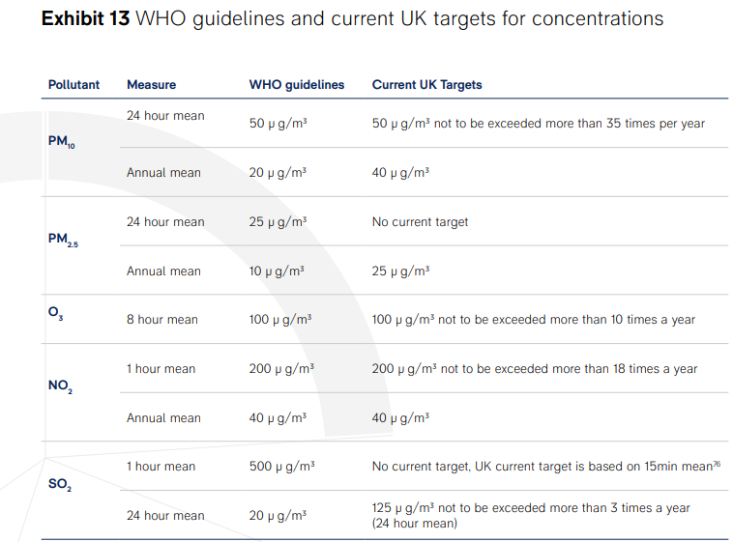Select the PM10 pollutant label
733x542 pixels.
pos(61,142)
